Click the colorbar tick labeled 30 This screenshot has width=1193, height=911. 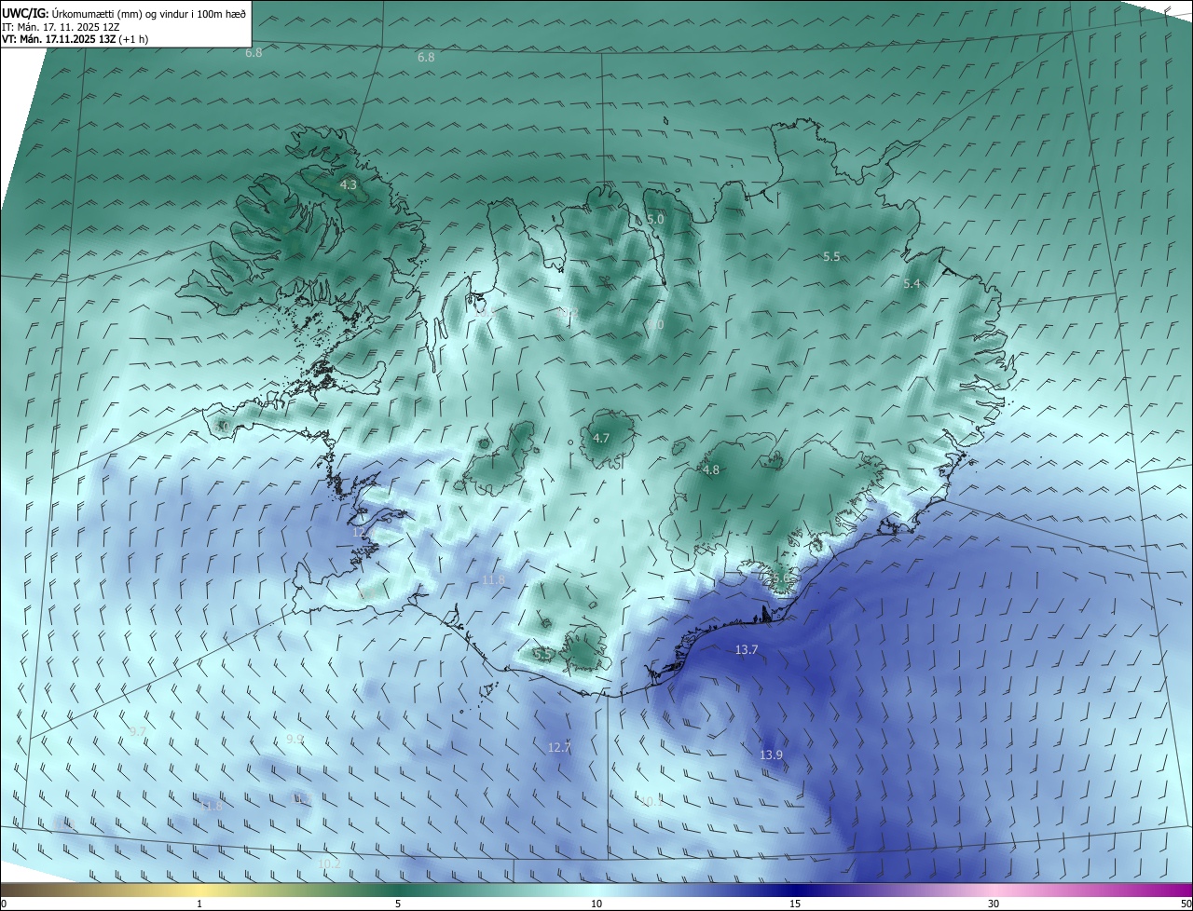[994, 904]
